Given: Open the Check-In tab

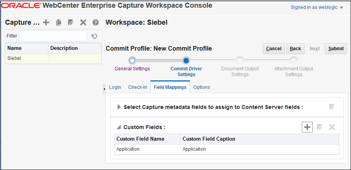Looking at the screenshot, I should (137, 87).
